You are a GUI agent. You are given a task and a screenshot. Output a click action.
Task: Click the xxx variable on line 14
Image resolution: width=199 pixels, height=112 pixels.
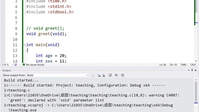(49, 61)
